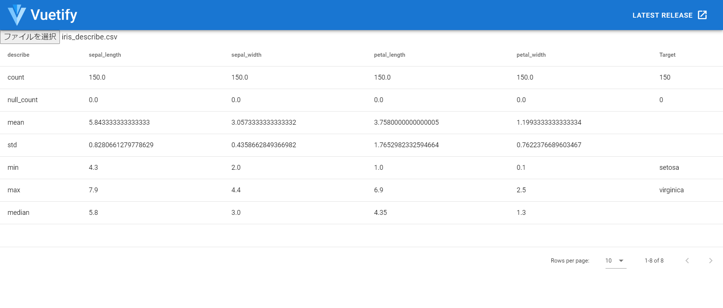Screen dimensions: 723x308
Task: Click the max sepal_width value 4.4
Action: coord(236,190)
